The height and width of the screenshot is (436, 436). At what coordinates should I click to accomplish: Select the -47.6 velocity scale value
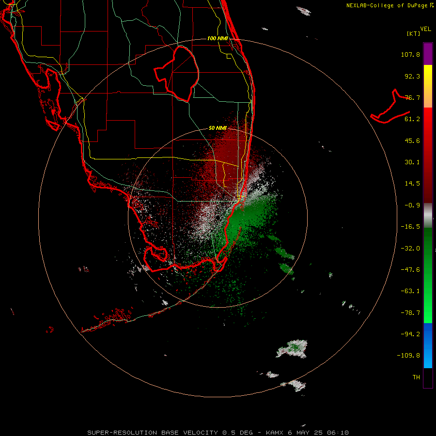tap(410, 270)
